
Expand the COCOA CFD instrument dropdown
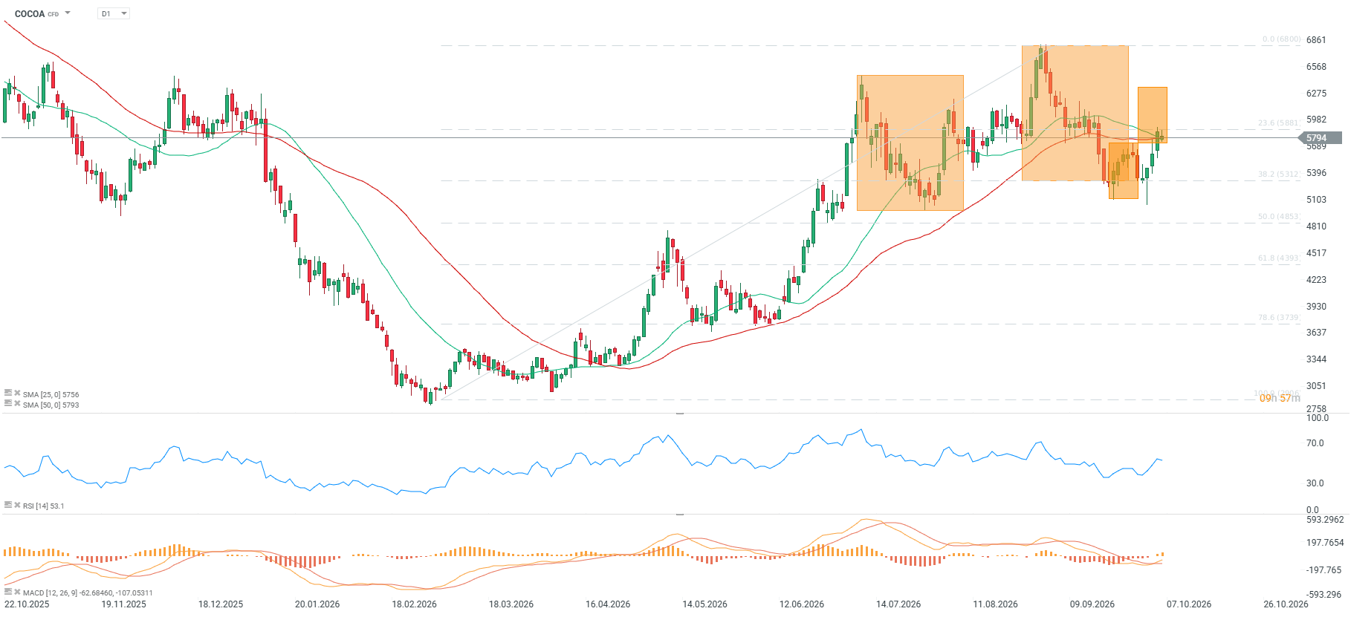68,13
